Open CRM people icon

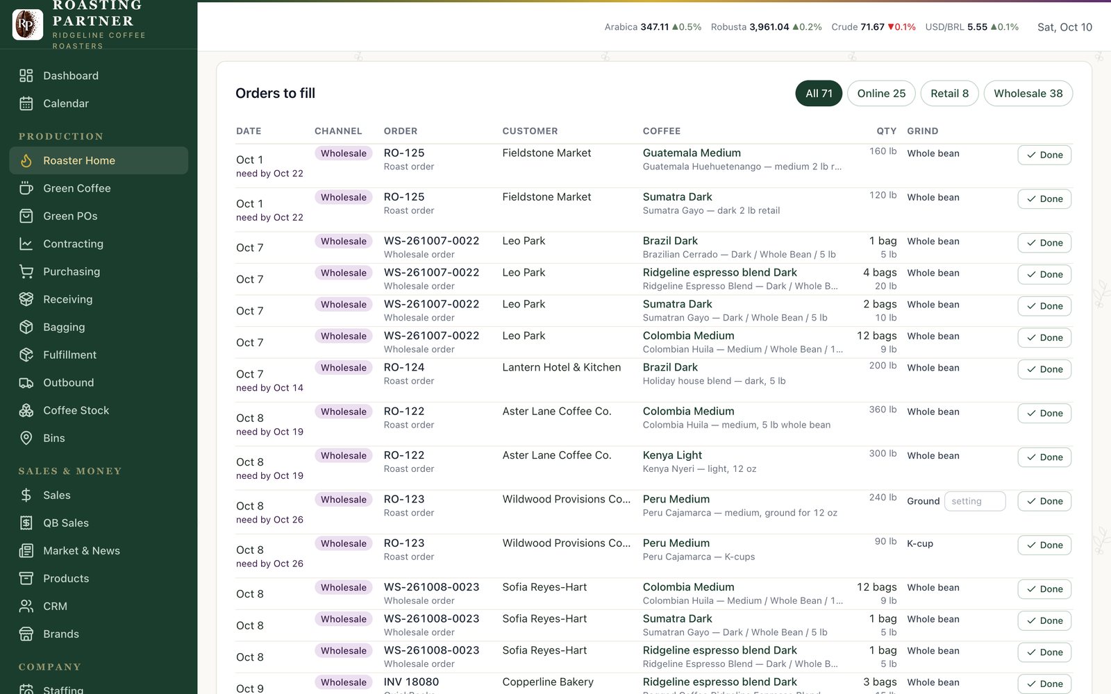click(x=26, y=606)
